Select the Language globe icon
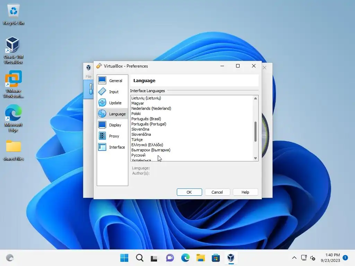The height and width of the screenshot is (266, 355). point(102,114)
